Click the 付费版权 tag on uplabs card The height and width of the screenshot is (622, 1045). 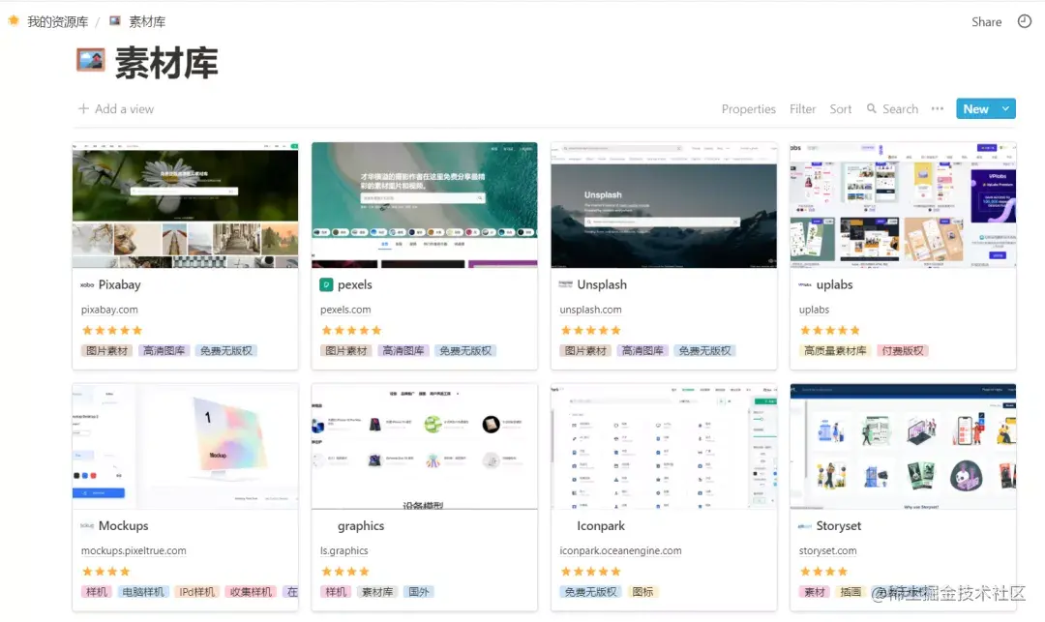(903, 351)
